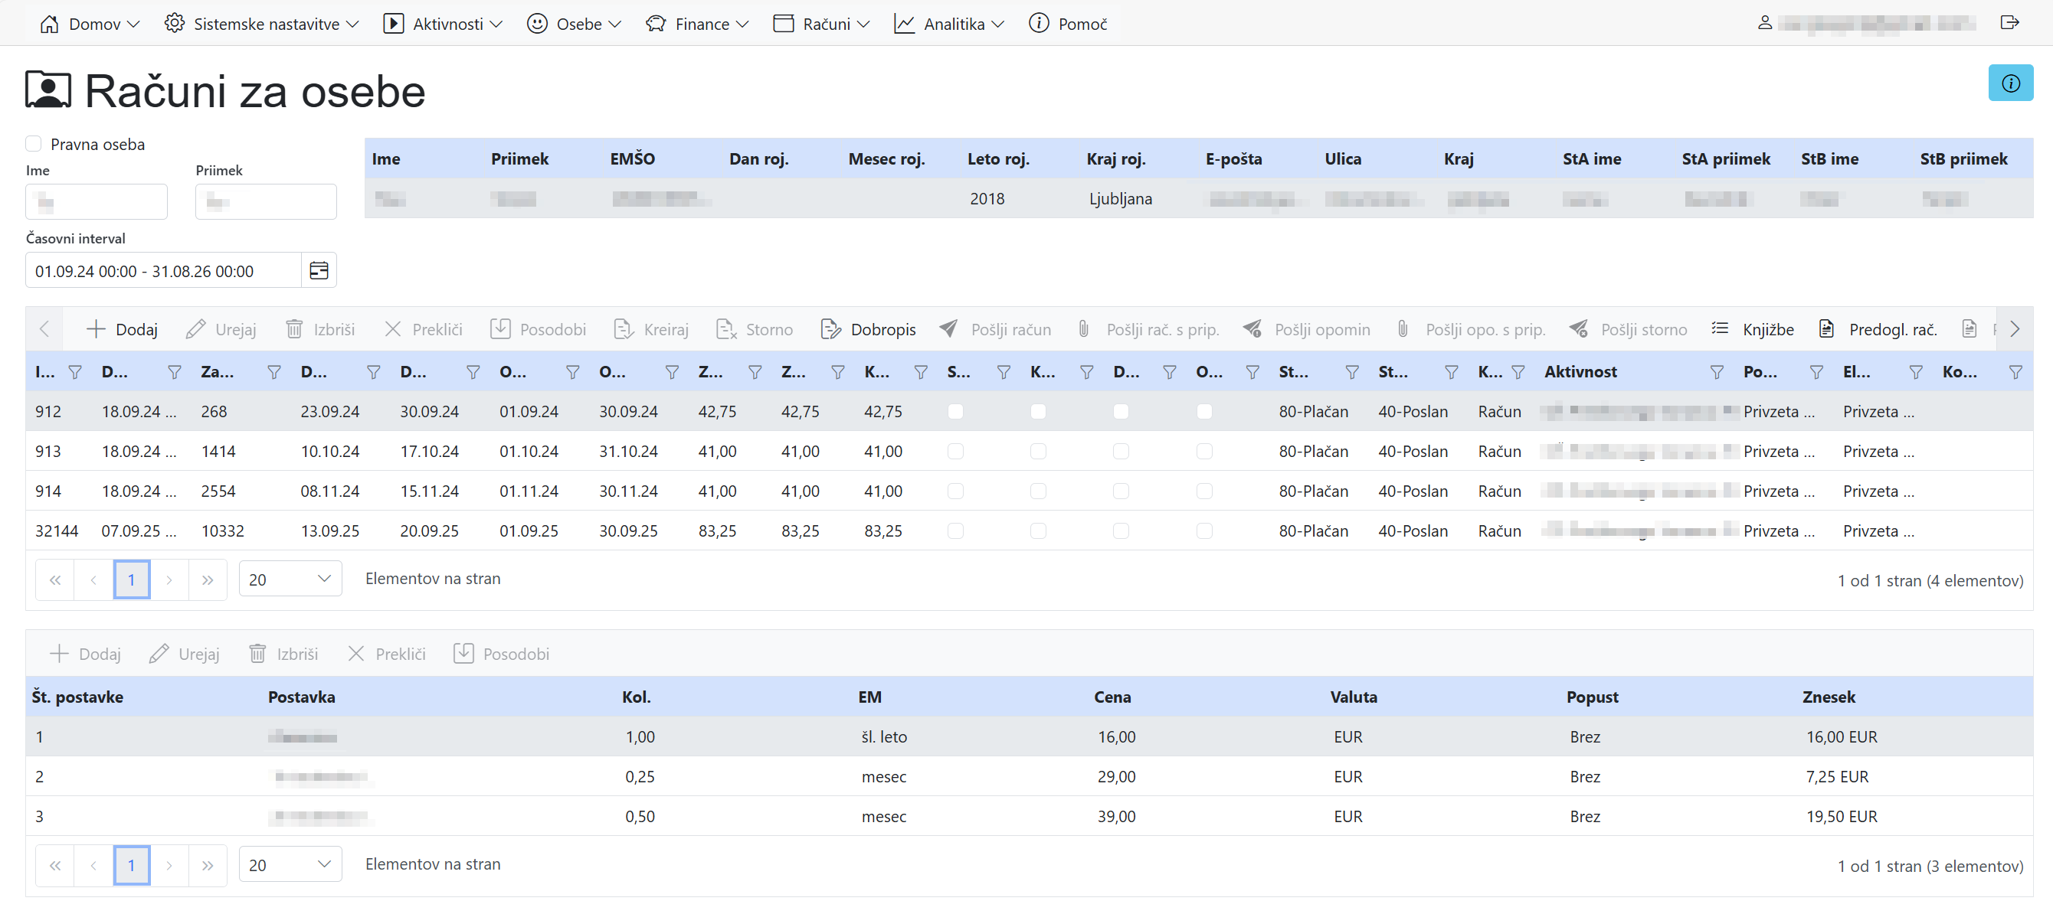The width and height of the screenshot is (2053, 901).
Task: Click Dobropis document icon in toolbar
Action: pos(830,329)
